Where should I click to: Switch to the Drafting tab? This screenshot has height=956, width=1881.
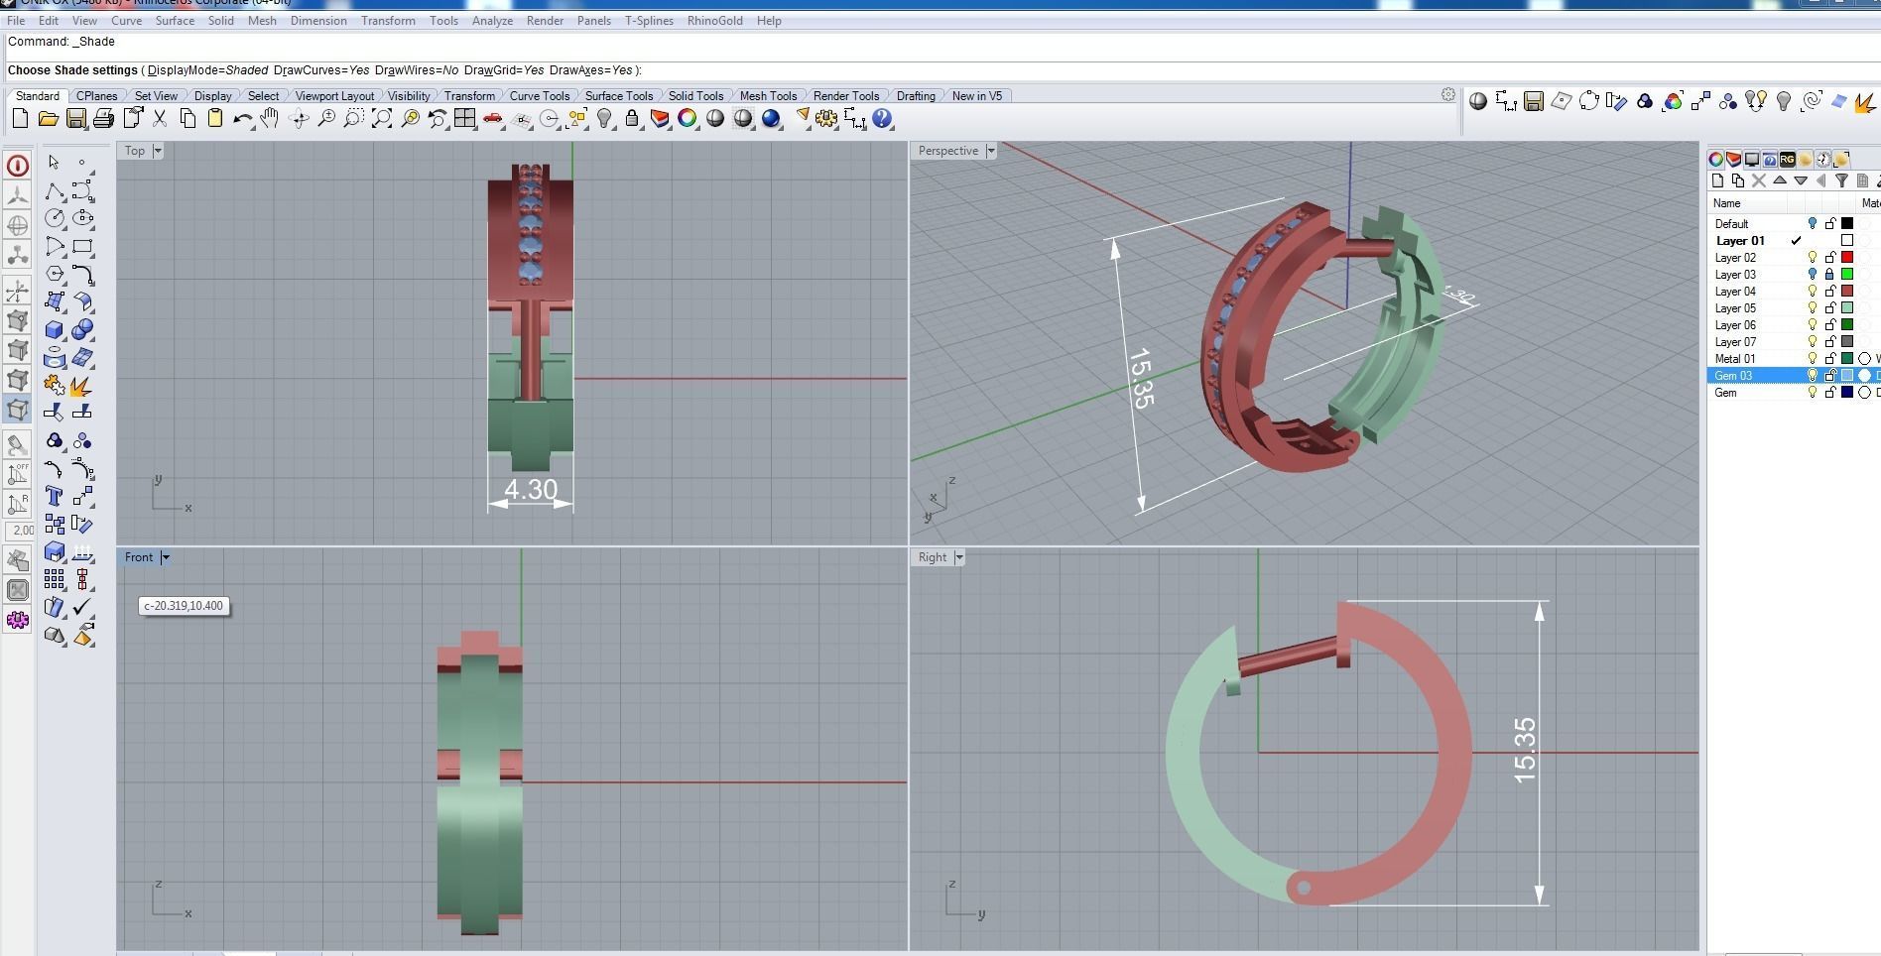916,96
